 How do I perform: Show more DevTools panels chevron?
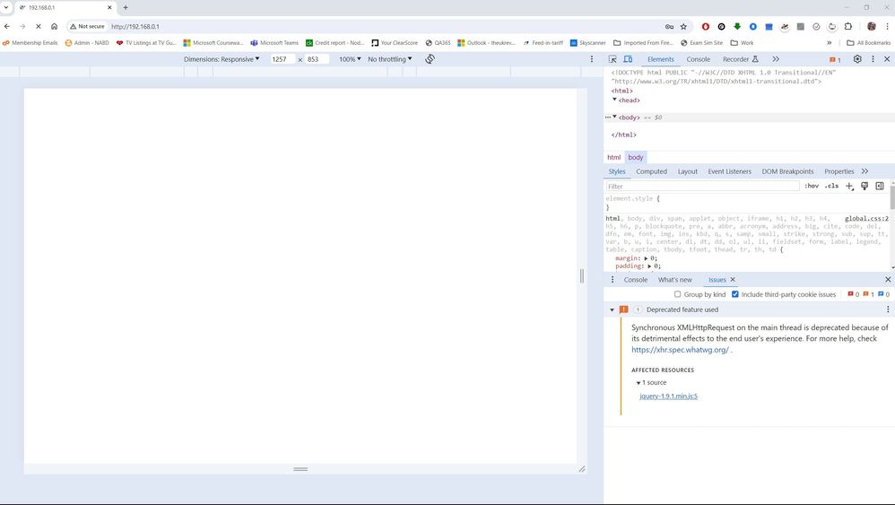point(776,59)
